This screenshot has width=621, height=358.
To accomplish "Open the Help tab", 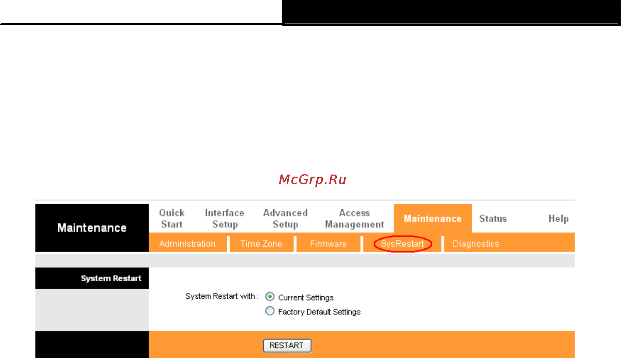I will pos(558,219).
